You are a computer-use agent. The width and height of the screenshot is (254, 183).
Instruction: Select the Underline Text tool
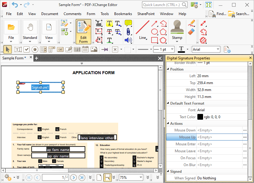pos(109,40)
